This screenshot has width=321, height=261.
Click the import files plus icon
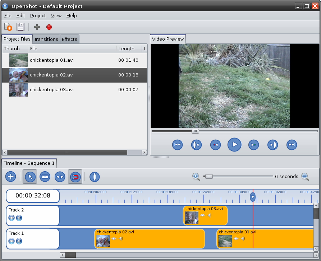[37, 27]
